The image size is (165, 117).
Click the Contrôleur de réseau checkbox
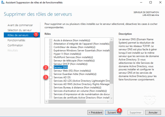51,47
